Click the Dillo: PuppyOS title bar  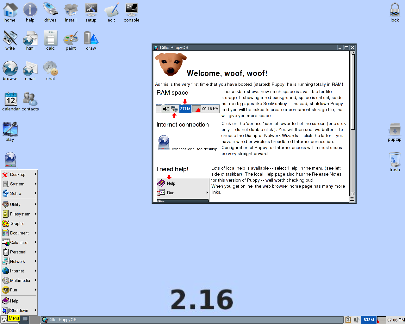[x=245, y=48]
